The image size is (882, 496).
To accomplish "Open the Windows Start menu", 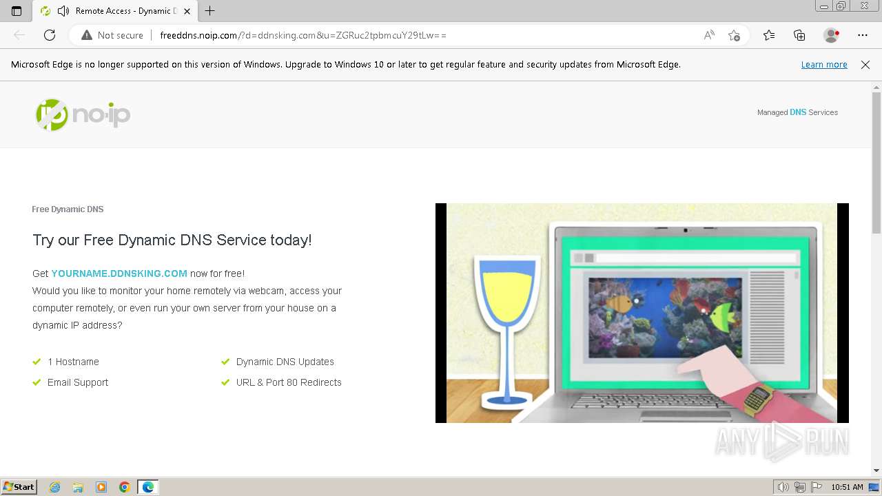I will (19, 487).
